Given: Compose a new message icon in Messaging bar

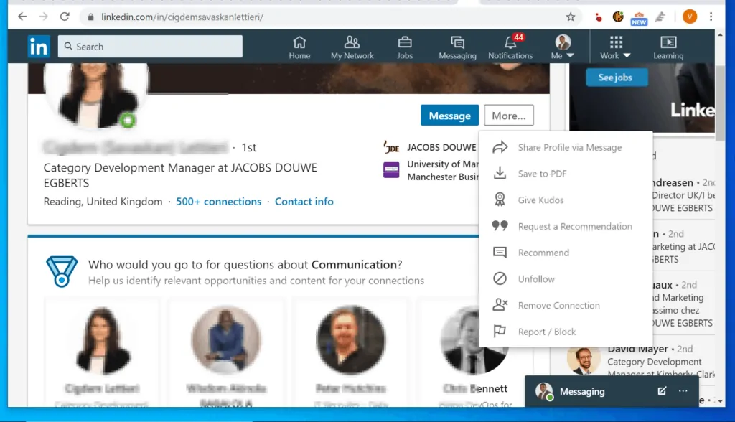Looking at the screenshot, I should [x=661, y=391].
